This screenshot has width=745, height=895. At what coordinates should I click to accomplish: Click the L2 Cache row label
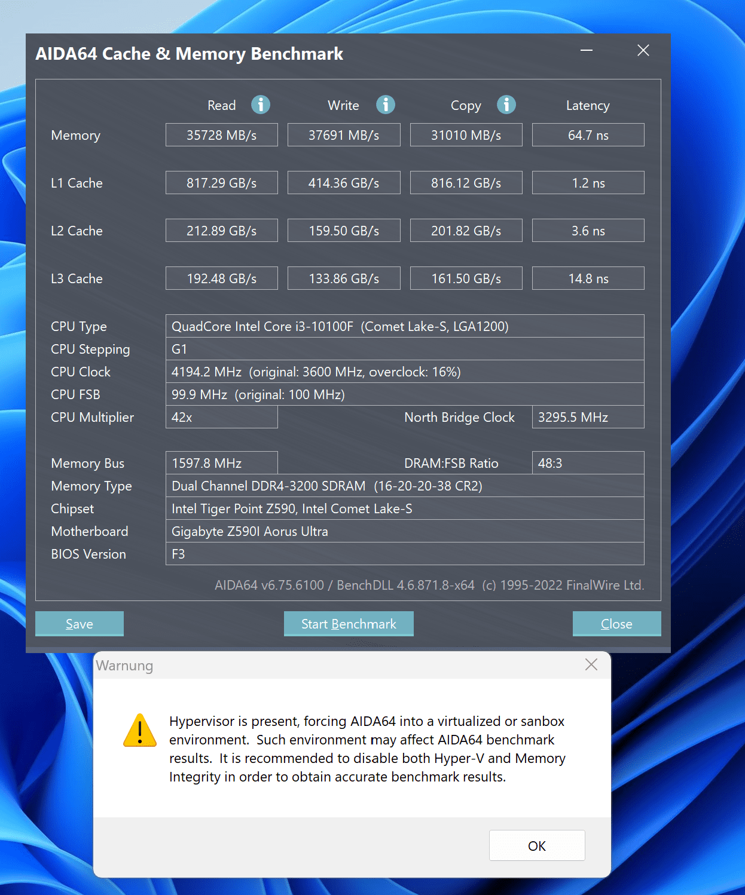pyautogui.click(x=77, y=231)
